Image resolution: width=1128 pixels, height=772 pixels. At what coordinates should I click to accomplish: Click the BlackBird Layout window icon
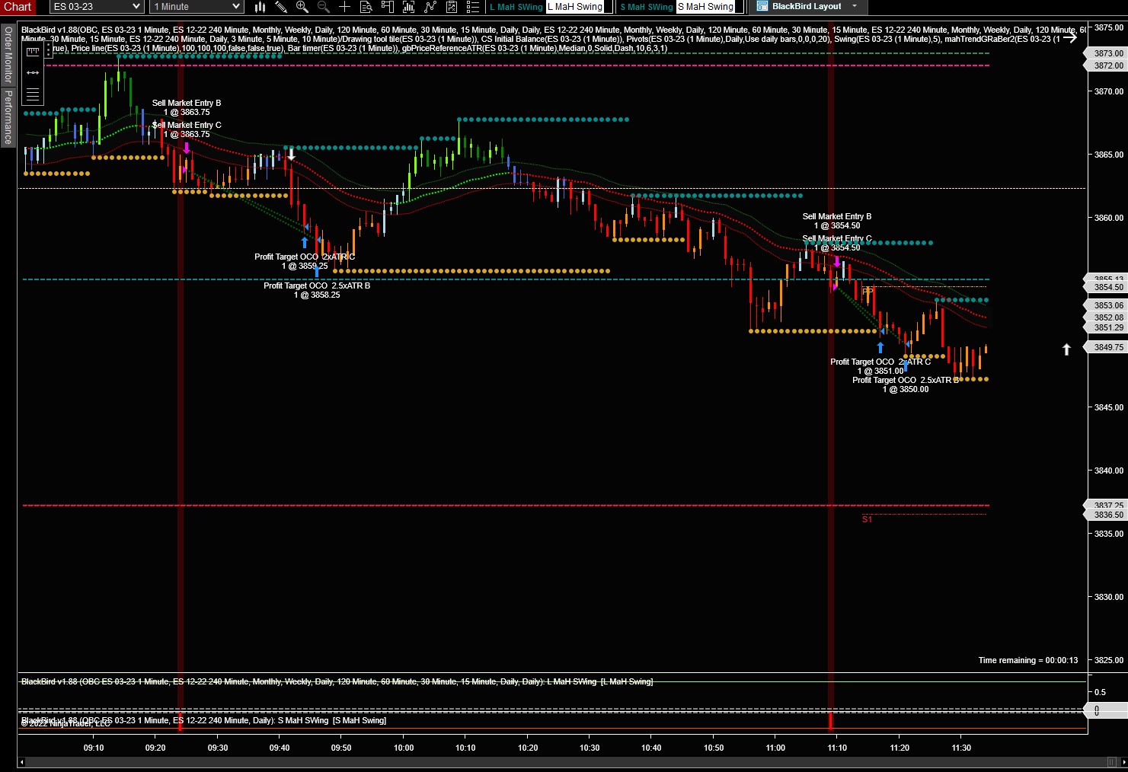(762, 6)
